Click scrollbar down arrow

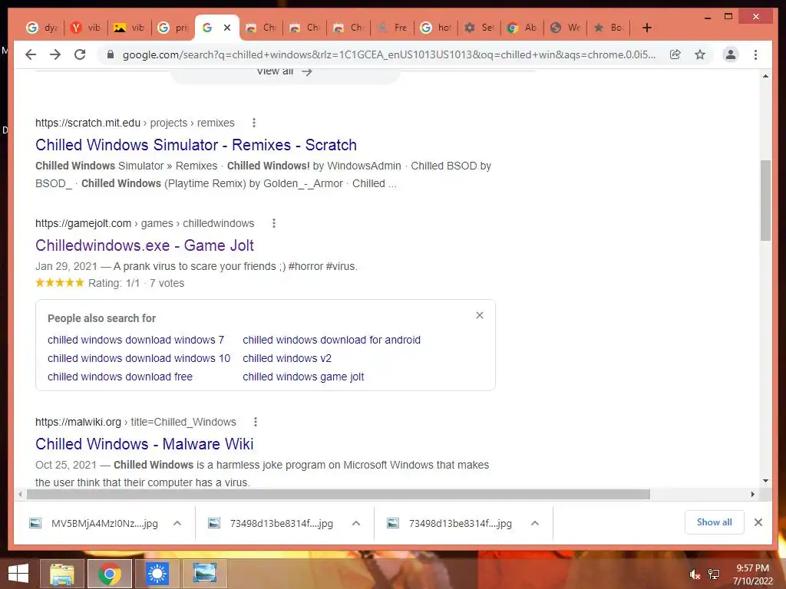(x=765, y=481)
